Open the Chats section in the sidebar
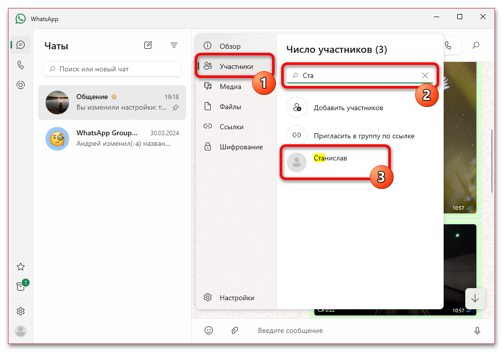The width and height of the screenshot is (503, 352). [x=21, y=45]
